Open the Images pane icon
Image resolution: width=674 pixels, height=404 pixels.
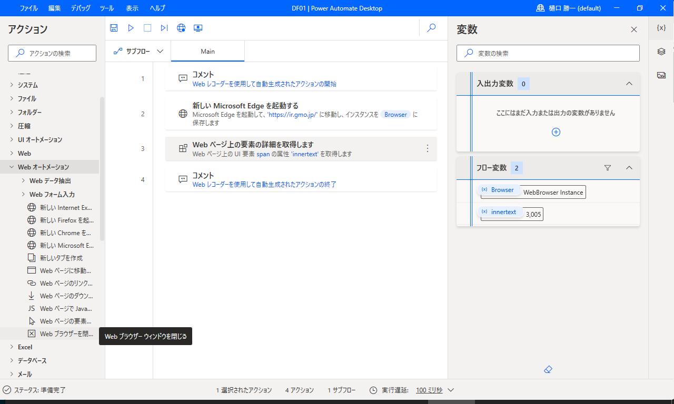pos(661,75)
